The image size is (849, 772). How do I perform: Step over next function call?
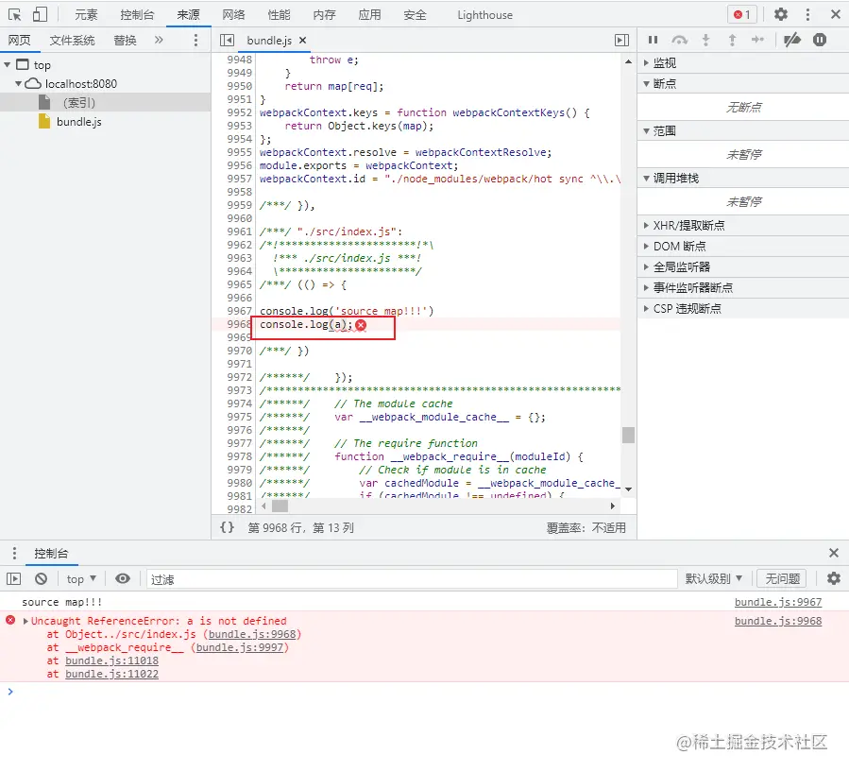pyautogui.click(x=680, y=40)
